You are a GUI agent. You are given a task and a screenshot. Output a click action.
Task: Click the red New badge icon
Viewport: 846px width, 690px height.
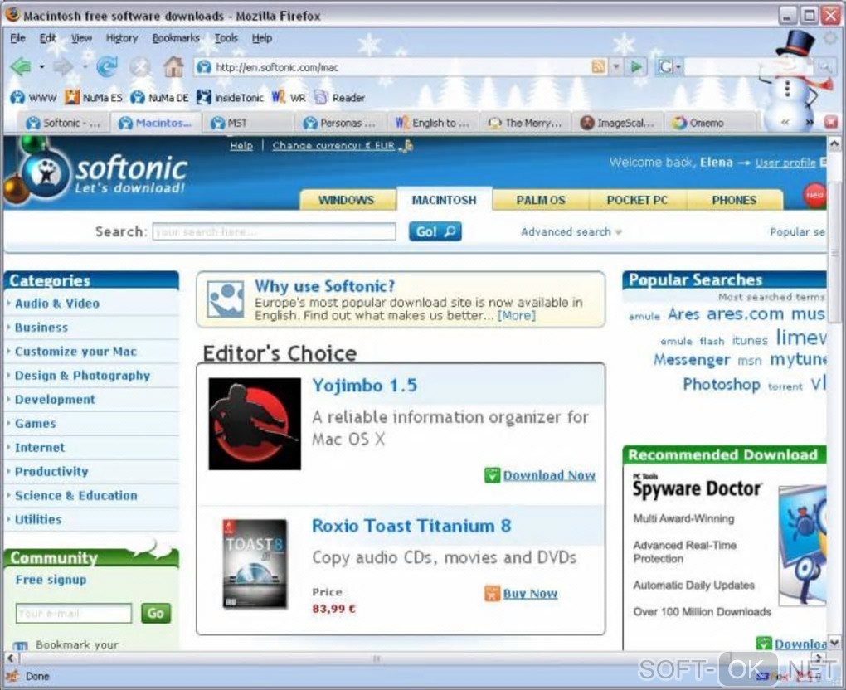814,195
